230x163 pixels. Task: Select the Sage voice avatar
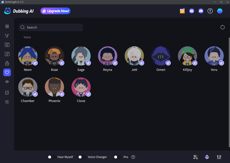(81, 56)
